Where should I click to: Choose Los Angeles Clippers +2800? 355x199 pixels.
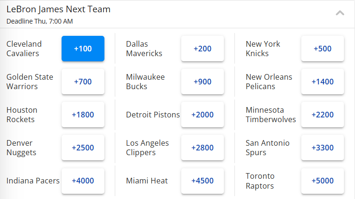click(202, 148)
